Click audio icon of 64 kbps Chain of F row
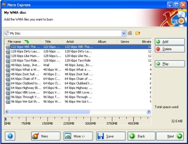The width and height of the screenshot is (188, 144). pyautogui.click(x=8, y=79)
